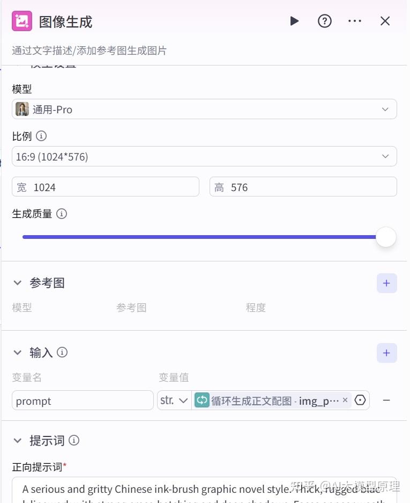Collapse the 提示词 section

point(18,441)
